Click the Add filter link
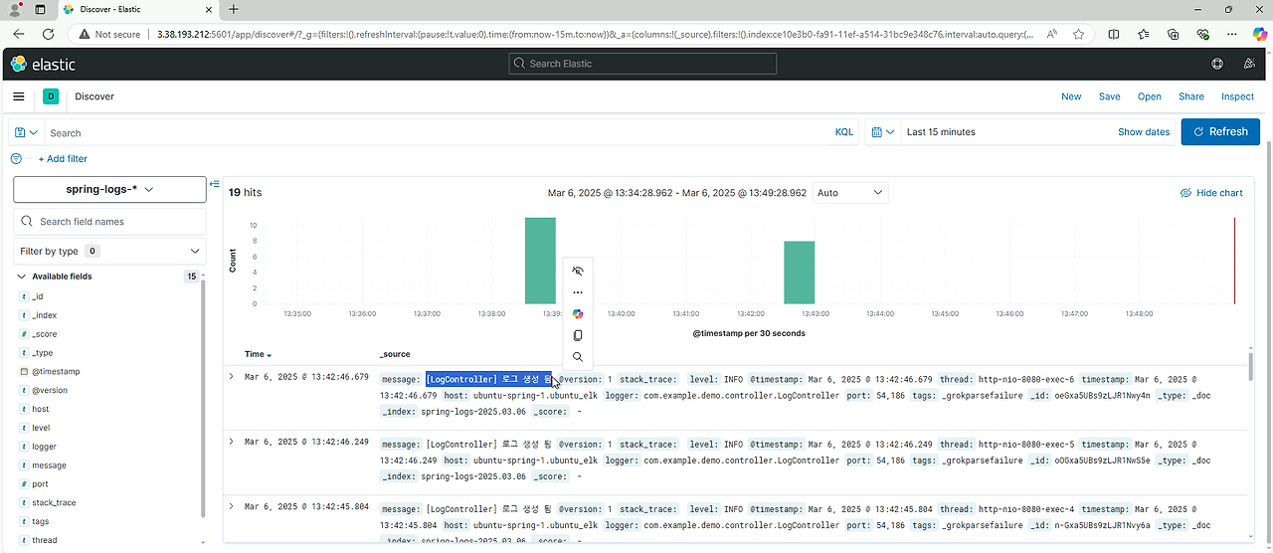Screen dimensions: 1273x553 pyautogui.click(x=63, y=159)
